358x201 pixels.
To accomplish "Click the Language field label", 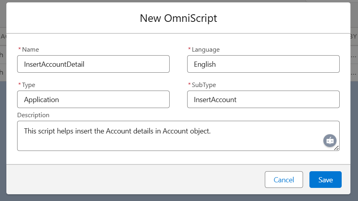I will click(205, 50).
